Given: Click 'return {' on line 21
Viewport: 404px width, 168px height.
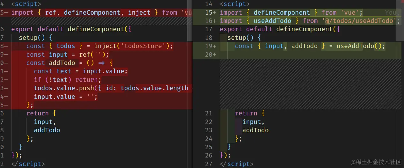Looking at the screenshot, I should tap(250, 113).
